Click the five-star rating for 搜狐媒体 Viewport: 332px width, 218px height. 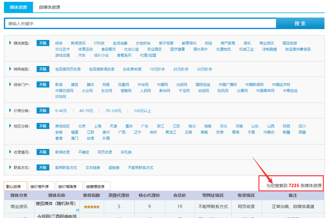(x=91, y=207)
